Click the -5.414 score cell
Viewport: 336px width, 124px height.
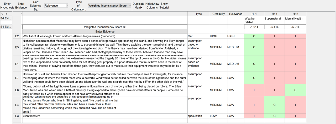[x=274, y=27]
